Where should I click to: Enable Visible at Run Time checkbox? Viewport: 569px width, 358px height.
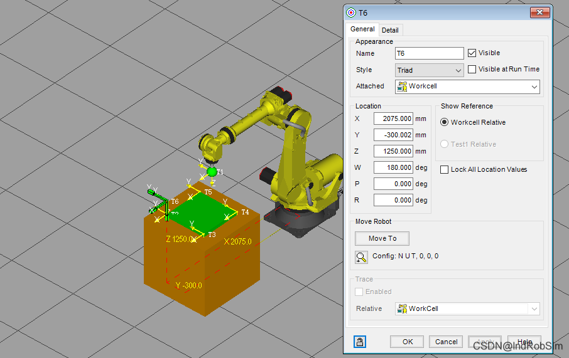click(472, 69)
